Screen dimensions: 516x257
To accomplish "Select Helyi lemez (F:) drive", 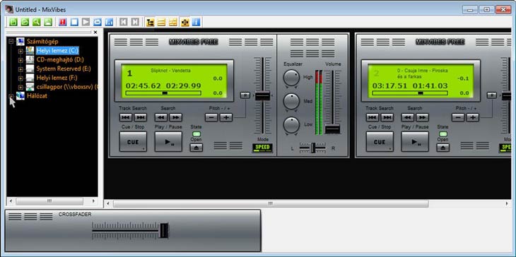I will 57,78.
